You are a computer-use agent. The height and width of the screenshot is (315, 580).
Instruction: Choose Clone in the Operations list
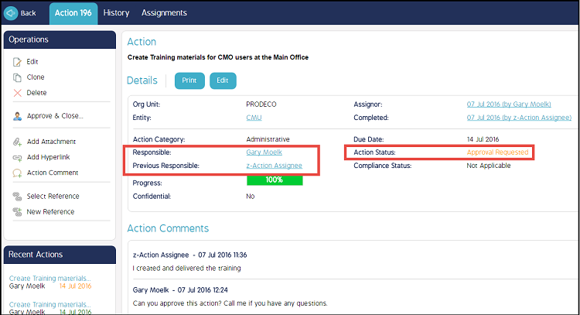tap(36, 77)
